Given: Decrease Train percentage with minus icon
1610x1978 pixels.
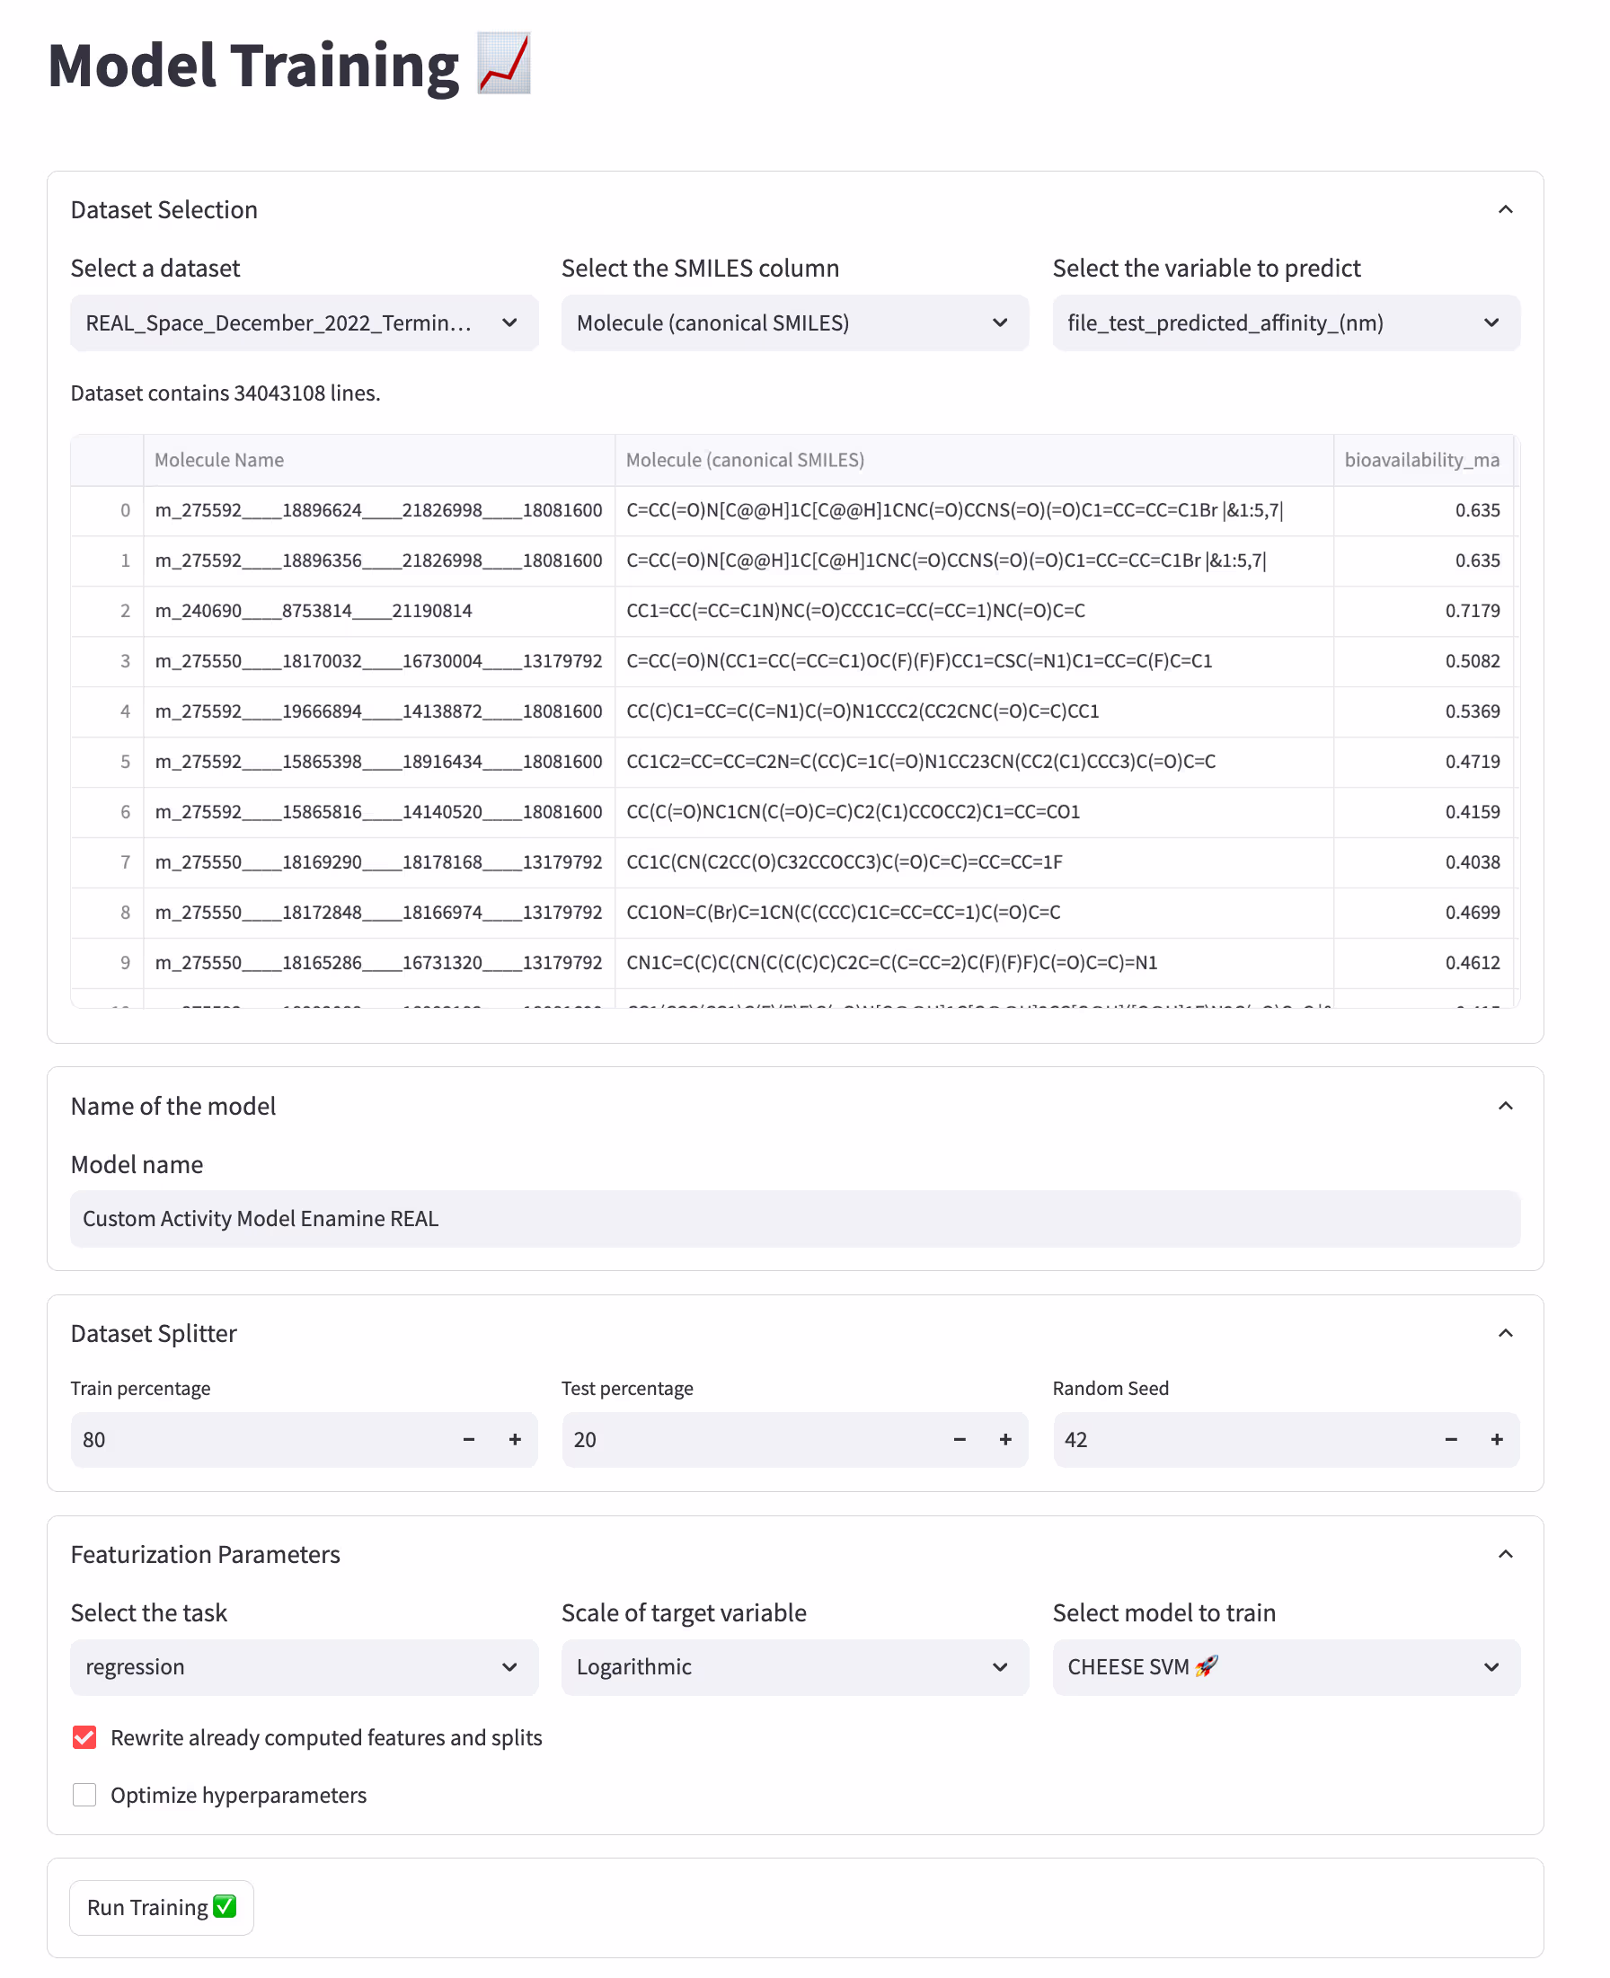Looking at the screenshot, I should (x=469, y=1439).
